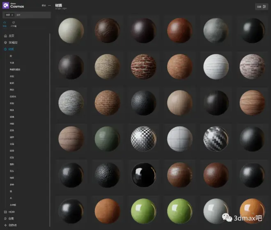Image resolution: width=271 pixels, height=230 pixels.
Task: Select the beige brick material sphere
Action: click(x=107, y=67)
